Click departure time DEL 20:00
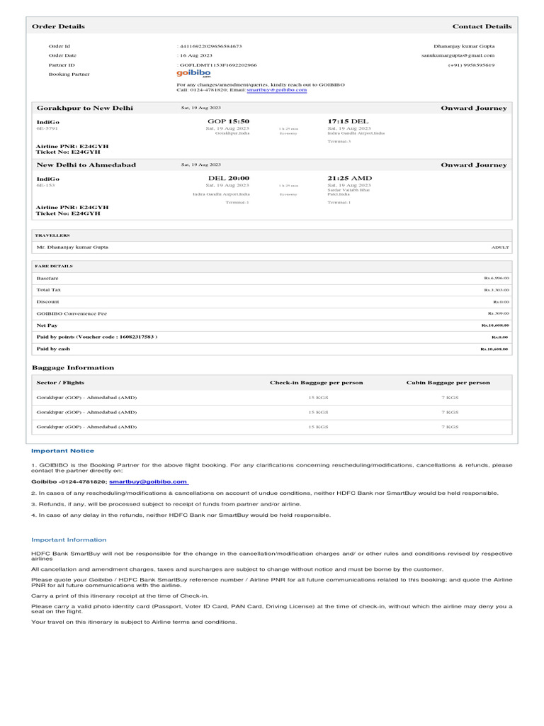This screenshot has height=726, width=544. (229, 178)
